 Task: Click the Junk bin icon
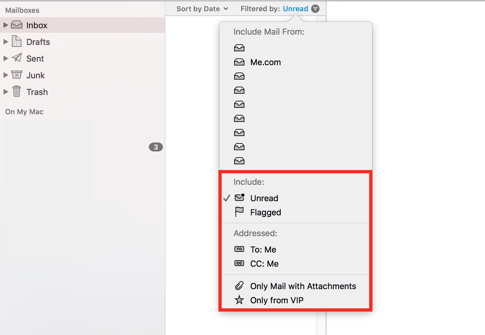(x=17, y=75)
